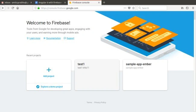Viewport: 196px width, 112px height.
Task: Close the Inbox Gmail tab
Action: click(31, 2)
